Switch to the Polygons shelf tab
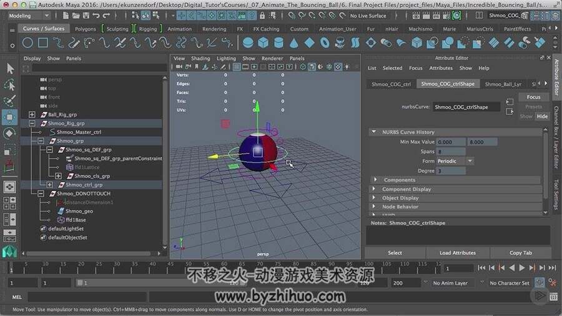Viewport: 562px width, 316px height. [x=86, y=29]
